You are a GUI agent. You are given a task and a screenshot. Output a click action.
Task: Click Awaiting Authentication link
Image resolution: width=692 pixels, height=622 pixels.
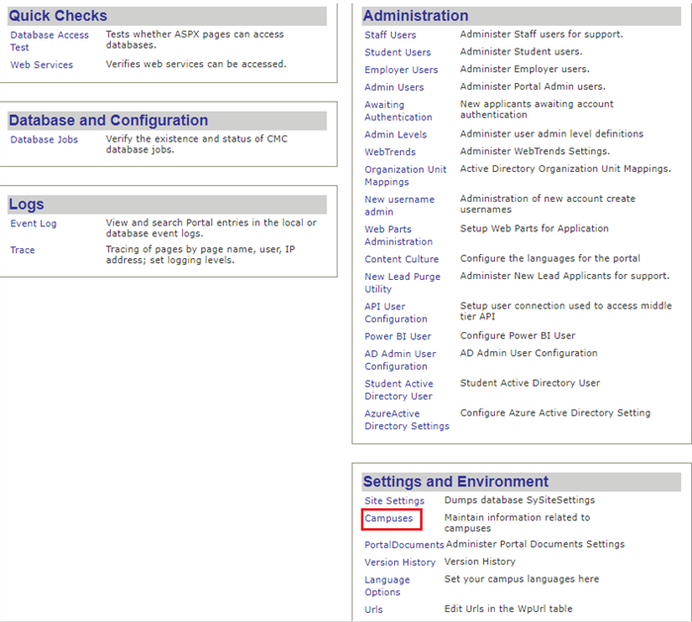point(398,111)
